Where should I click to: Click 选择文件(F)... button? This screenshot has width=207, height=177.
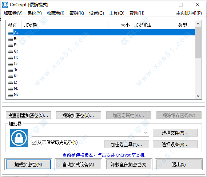pos(175,132)
